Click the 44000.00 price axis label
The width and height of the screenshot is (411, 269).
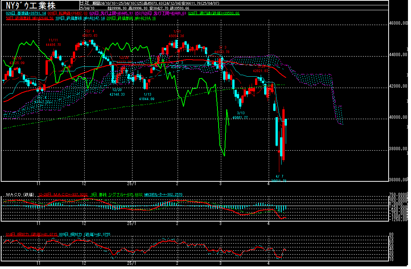pyautogui.click(x=398, y=55)
